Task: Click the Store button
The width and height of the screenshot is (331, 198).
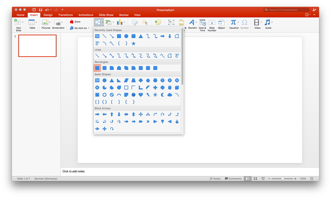Action: [x=75, y=21]
